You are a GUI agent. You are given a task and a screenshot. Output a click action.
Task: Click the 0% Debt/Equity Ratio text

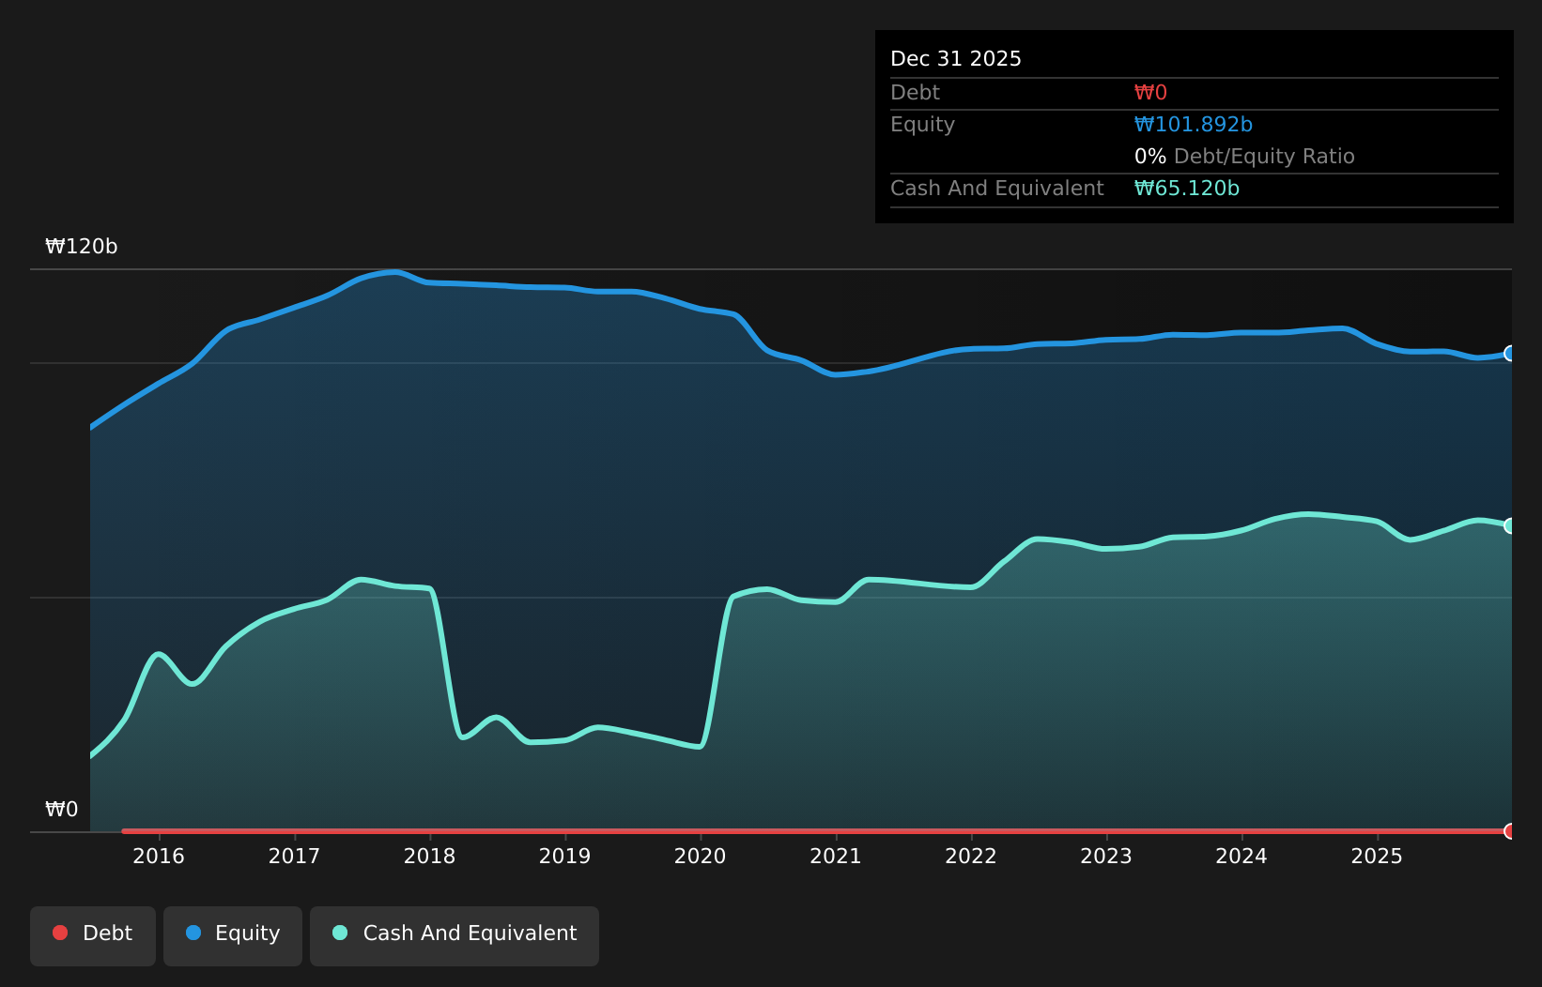pyautogui.click(x=1244, y=157)
